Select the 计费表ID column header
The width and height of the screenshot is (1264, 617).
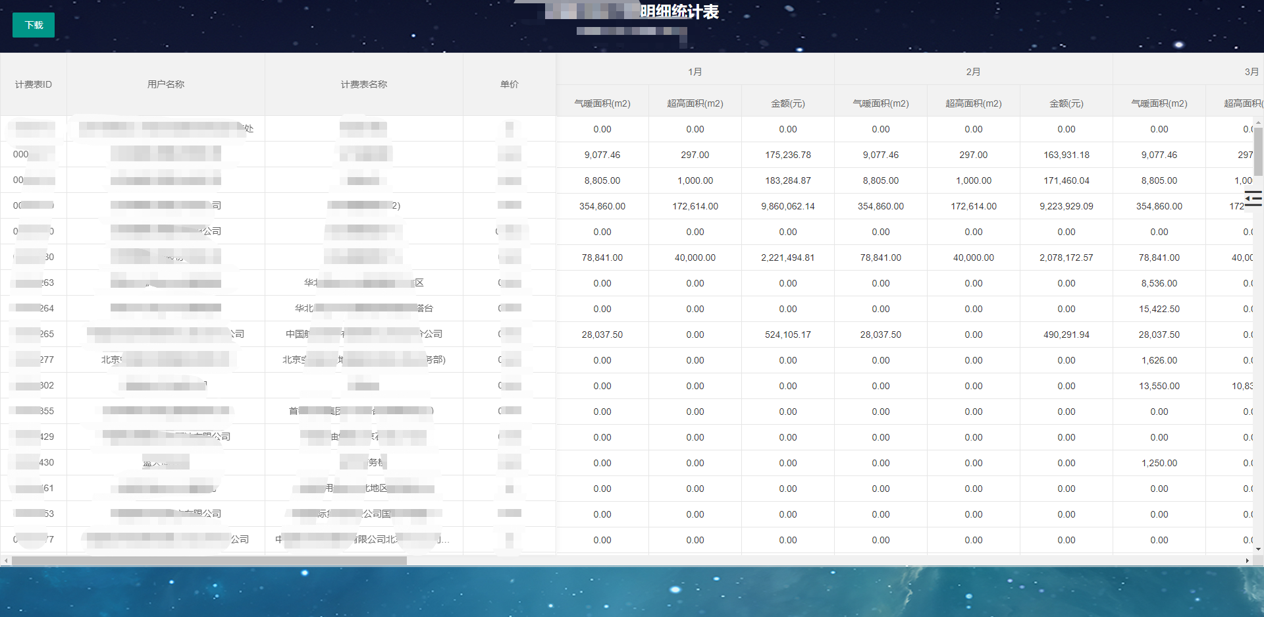click(33, 84)
